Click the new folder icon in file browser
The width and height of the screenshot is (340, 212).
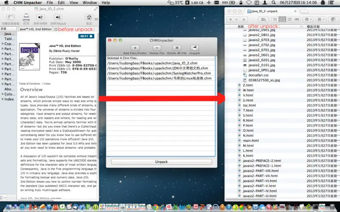(x=263, y=19)
